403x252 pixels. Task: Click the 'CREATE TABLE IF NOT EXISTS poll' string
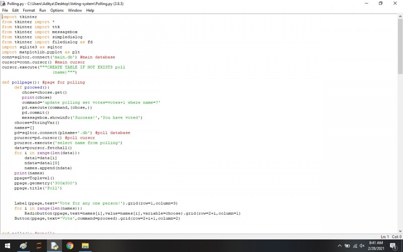click(86, 67)
